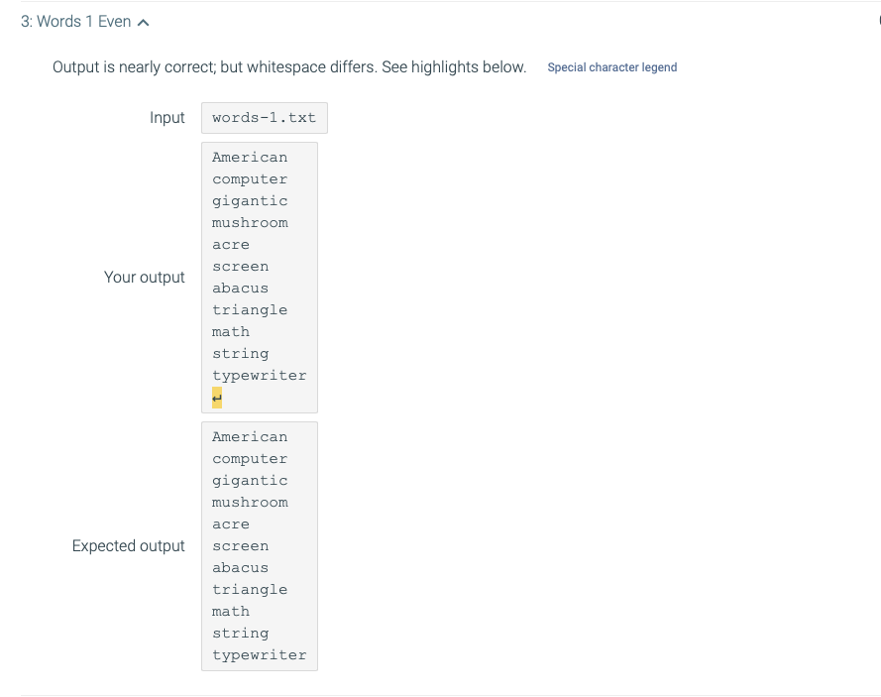Click the word "triangle" in Expected output
Viewport: 881px width, 697px height.
[x=250, y=589]
